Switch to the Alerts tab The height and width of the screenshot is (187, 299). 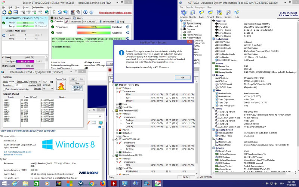point(78,18)
